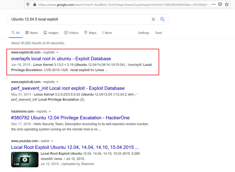The image size is (235, 172).
Task: Expand dropdown arrow beside hackerone.com result
Action: [x=50, y=111]
